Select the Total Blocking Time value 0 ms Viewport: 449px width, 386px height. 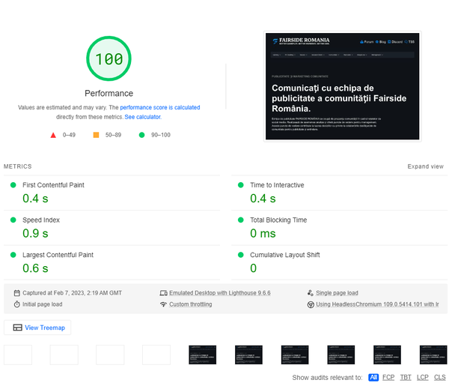click(x=263, y=233)
